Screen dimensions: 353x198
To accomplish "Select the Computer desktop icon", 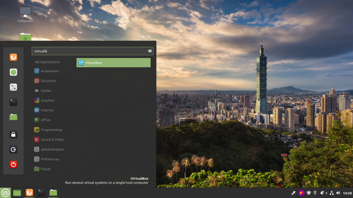I will (25, 14).
